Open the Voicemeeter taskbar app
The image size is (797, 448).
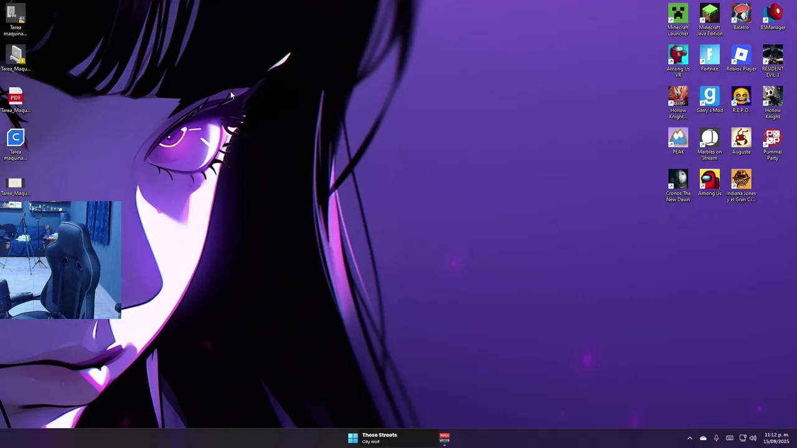444,438
